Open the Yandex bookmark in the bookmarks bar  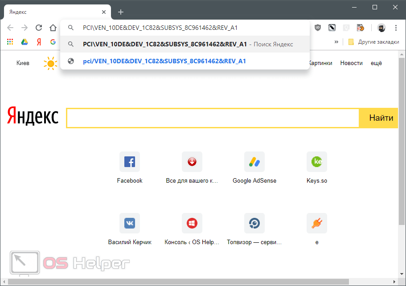(x=39, y=42)
